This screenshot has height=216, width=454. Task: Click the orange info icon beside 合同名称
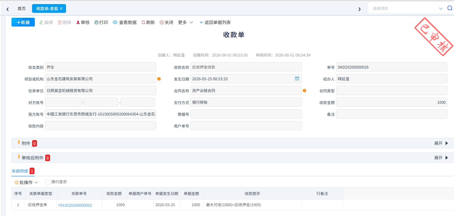click(x=304, y=91)
